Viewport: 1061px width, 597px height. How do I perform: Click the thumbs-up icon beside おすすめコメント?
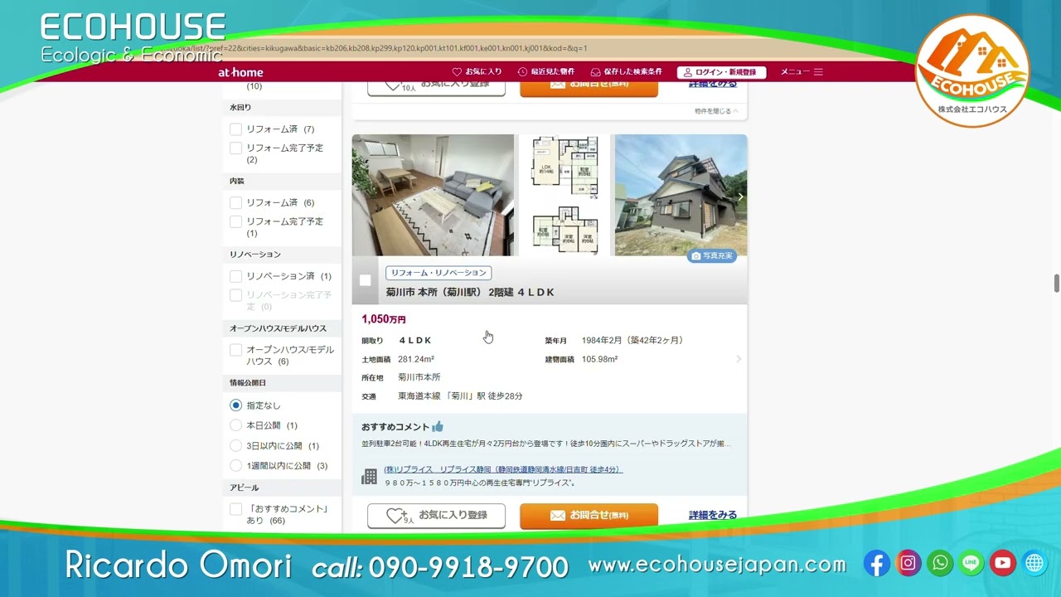click(438, 426)
